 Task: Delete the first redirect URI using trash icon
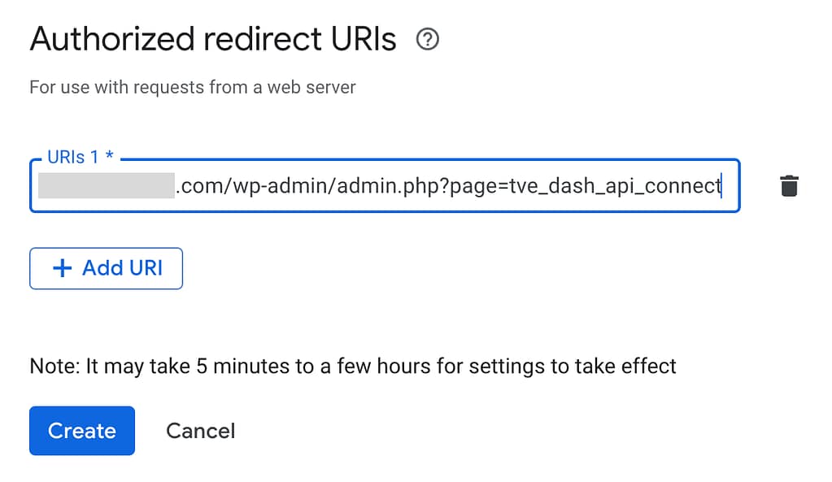click(789, 186)
